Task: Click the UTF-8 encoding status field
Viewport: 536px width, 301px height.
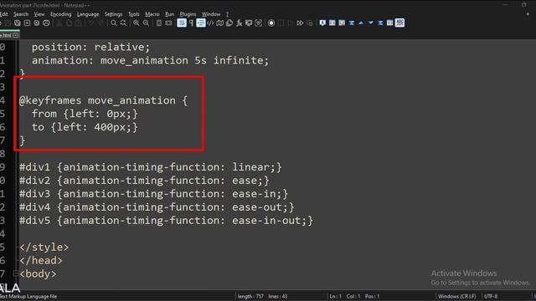Action: 491,296
